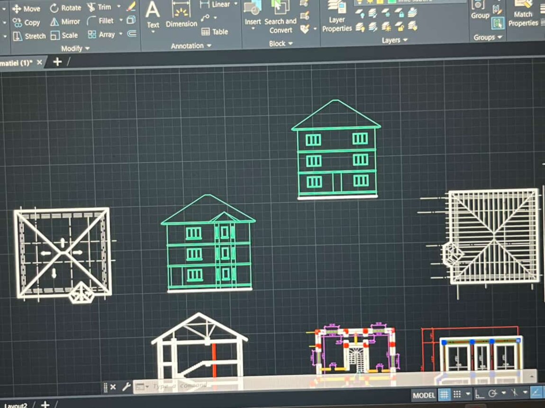Toggle snap mode grid dots

457,394
